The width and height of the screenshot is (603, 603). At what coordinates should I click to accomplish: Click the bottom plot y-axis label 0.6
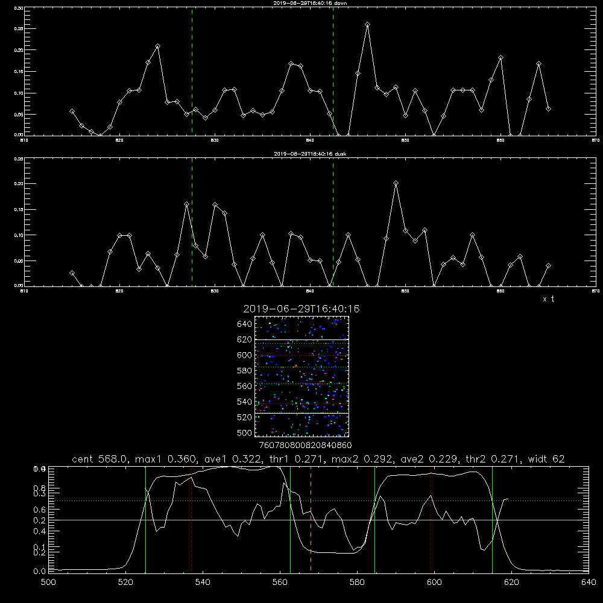[40, 510]
